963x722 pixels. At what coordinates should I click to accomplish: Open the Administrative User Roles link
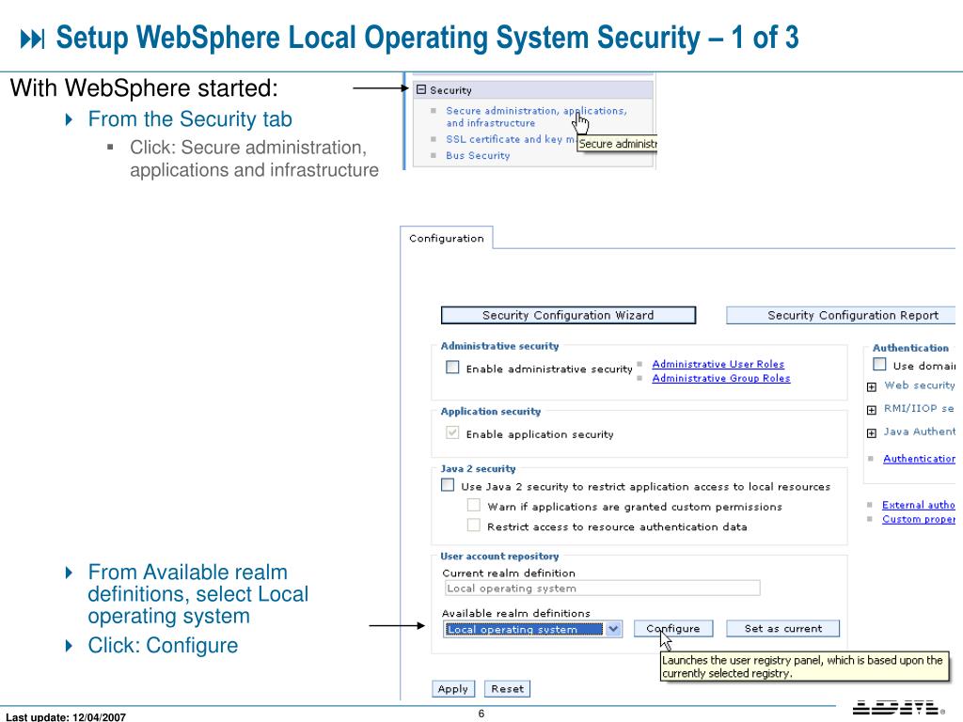(718, 364)
